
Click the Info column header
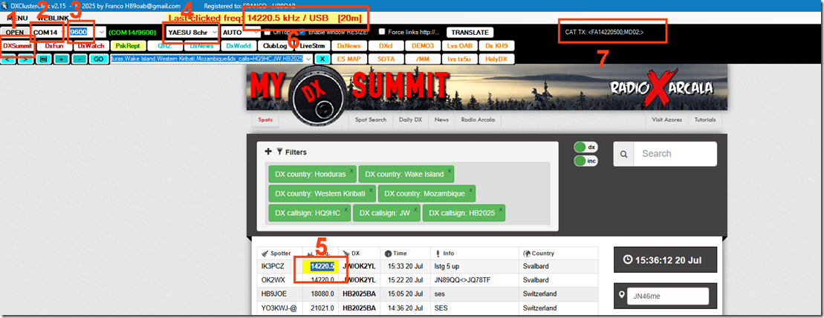click(x=475, y=253)
